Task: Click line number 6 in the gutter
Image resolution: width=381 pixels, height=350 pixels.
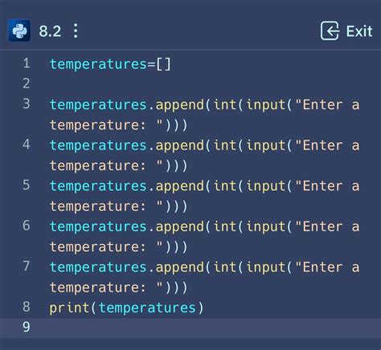Action: click(x=27, y=226)
